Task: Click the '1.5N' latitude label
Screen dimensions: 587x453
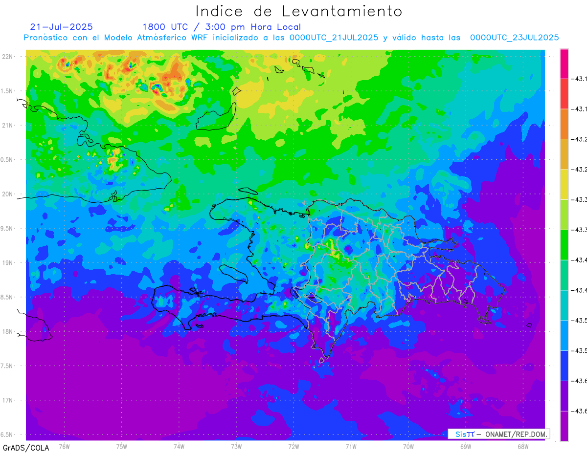Action: tap(7, 91)
